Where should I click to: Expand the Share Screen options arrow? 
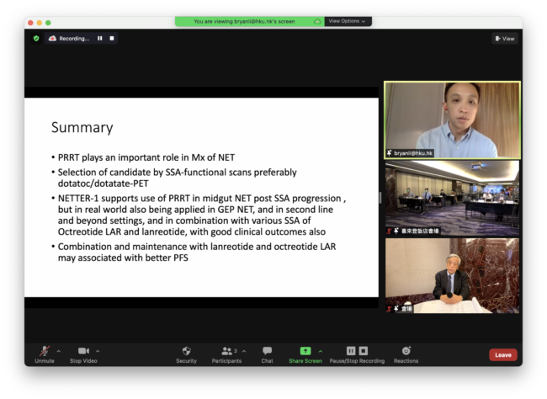pyautogui.click(x=320, y=351)
